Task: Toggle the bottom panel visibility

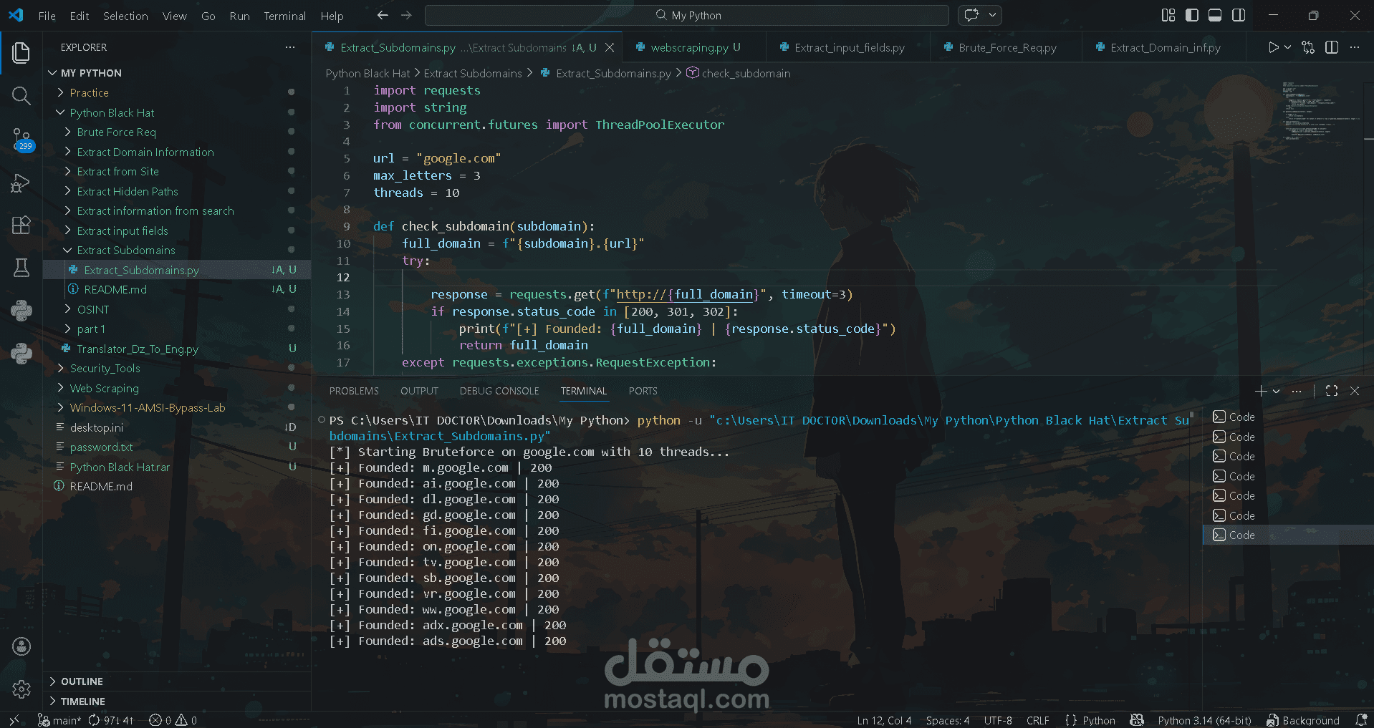Action: click(x=1214, y=14)
